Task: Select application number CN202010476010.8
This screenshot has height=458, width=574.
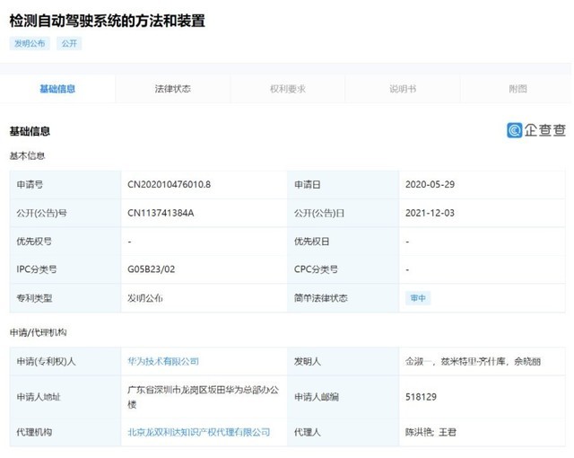Action: click(x=169, y=184)
